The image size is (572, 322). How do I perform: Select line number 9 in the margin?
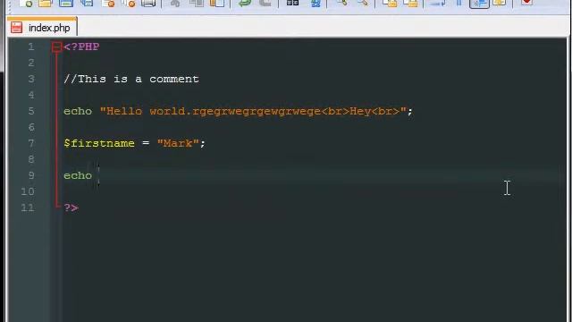pos(31,175)
